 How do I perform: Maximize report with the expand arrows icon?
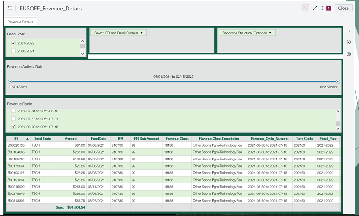pyautogui.click(x=315, y=8)
